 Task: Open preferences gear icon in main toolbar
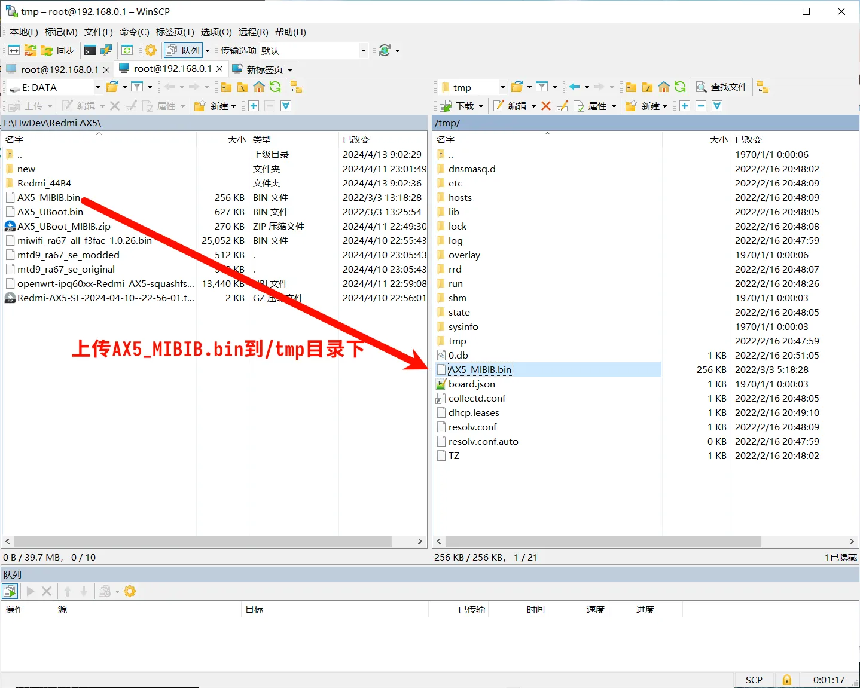click(151, 51)
